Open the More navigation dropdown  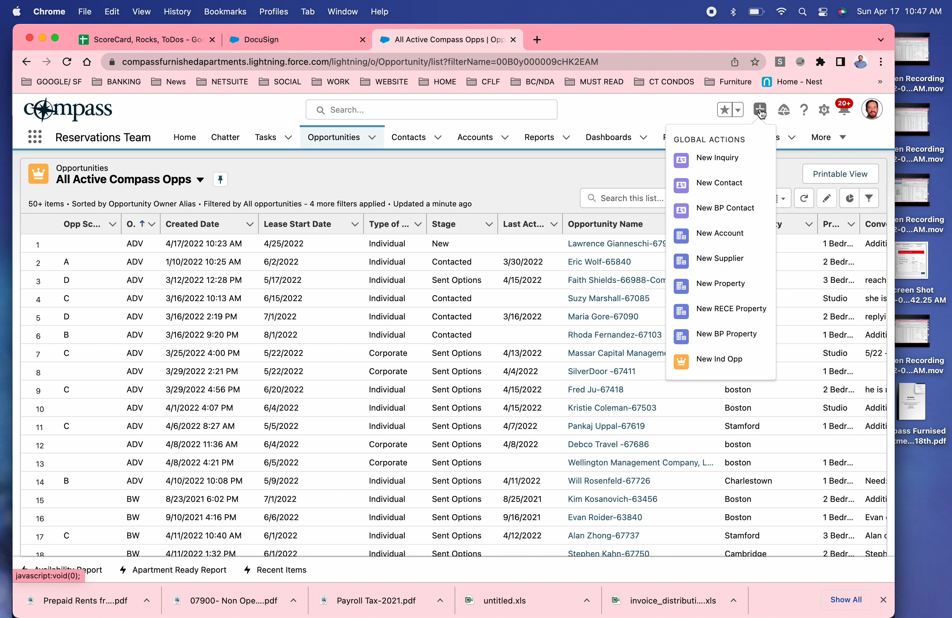point(828,138)
